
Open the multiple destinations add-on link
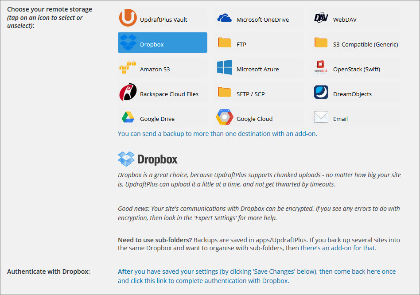coord(217,133)
